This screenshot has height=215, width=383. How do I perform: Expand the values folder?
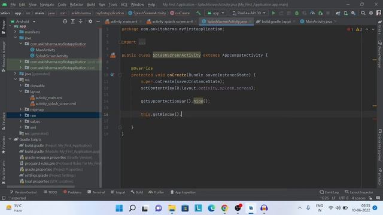[20, 121]
